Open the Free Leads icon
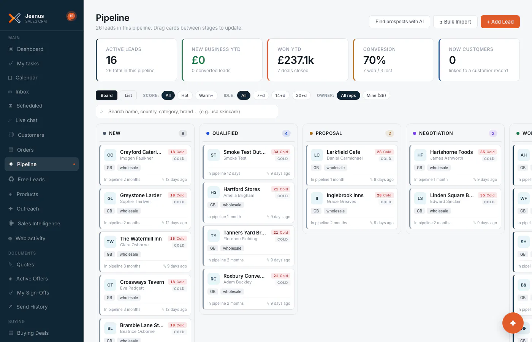Viewport: 532px width, 342px height. click(11, 179)
